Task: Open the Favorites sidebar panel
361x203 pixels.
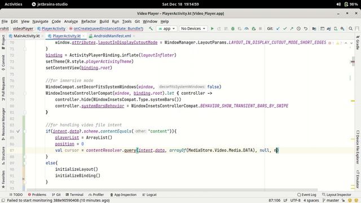Action: pyautogui.click(x=3, y=179)
